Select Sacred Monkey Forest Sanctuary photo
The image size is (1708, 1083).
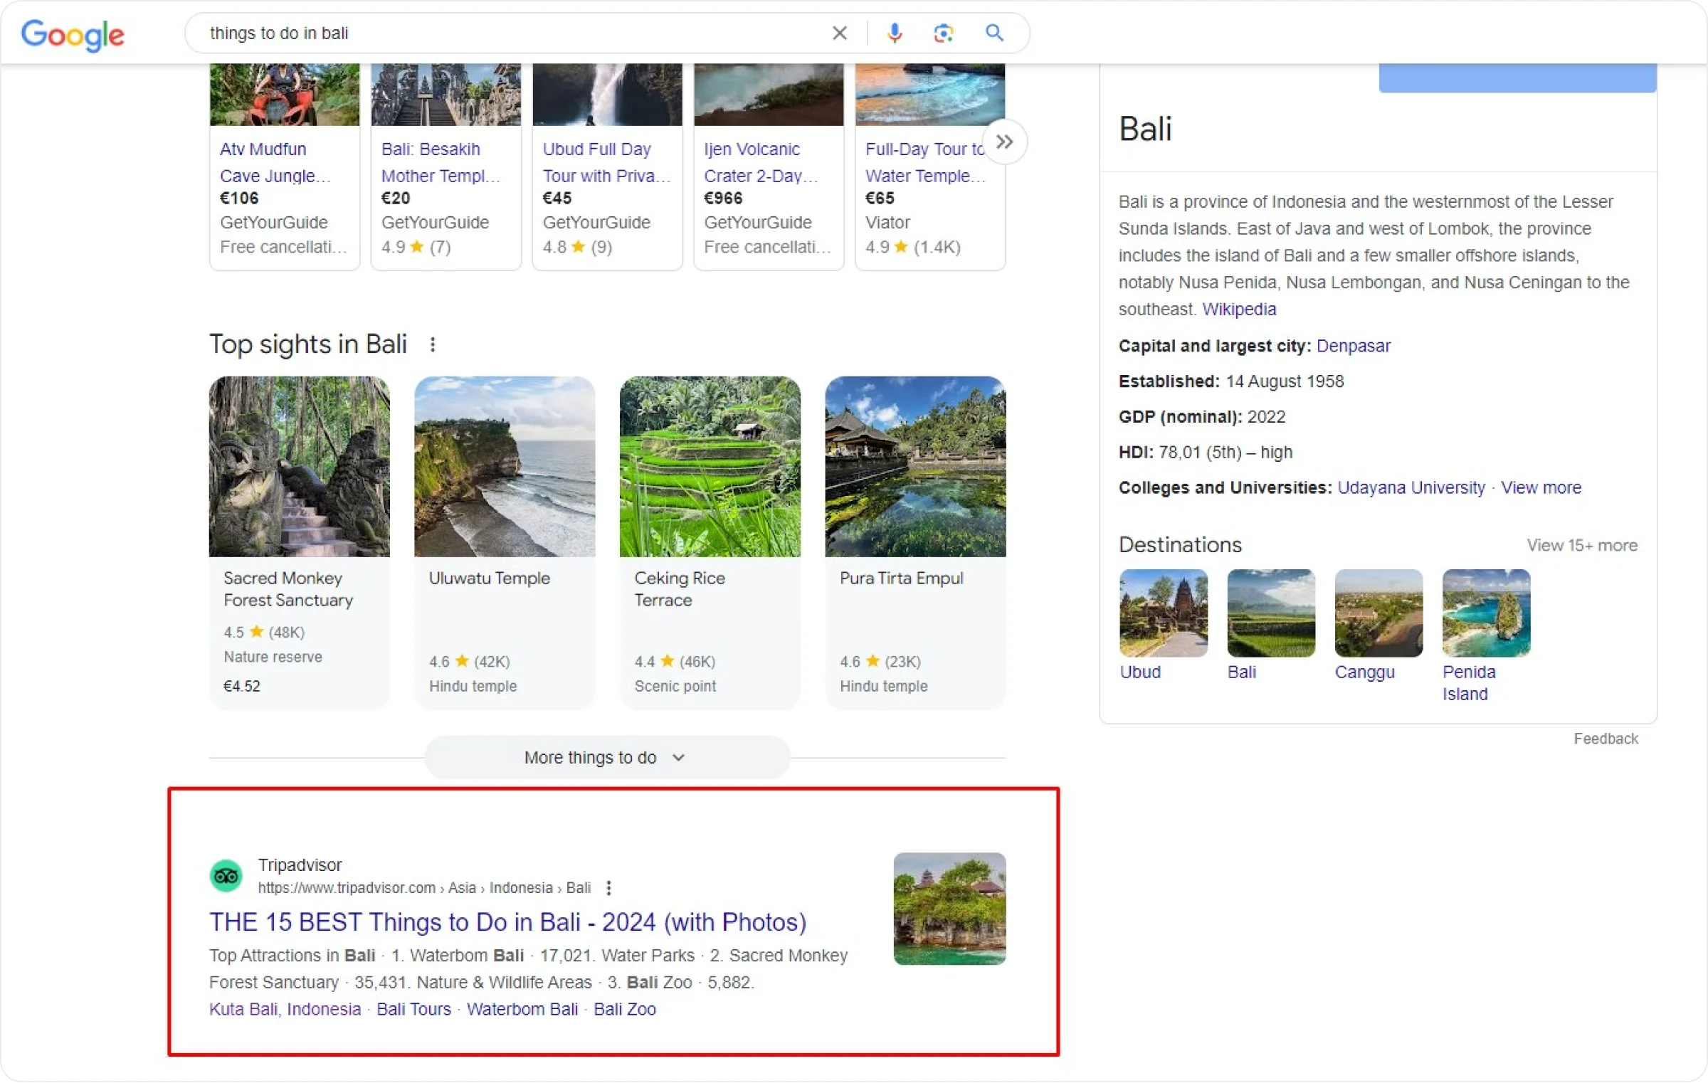(x=300, y=467)
